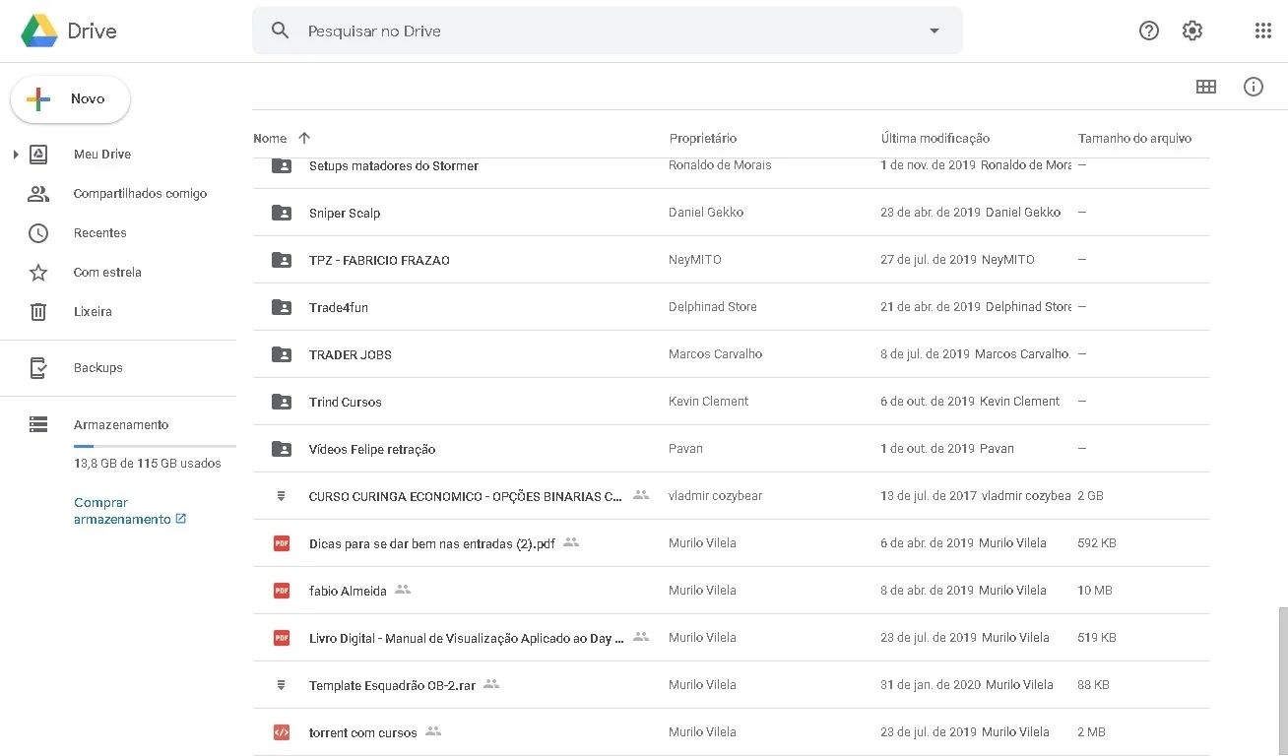Select TRADER JOBS folder name
This screenshot has width=1288, height=756.
click(x=351, y=355)
